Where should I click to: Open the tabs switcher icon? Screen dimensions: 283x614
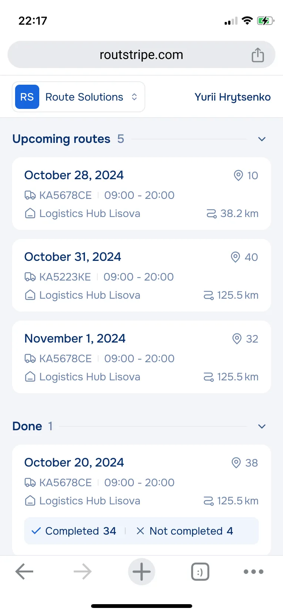tap(200, 572)
